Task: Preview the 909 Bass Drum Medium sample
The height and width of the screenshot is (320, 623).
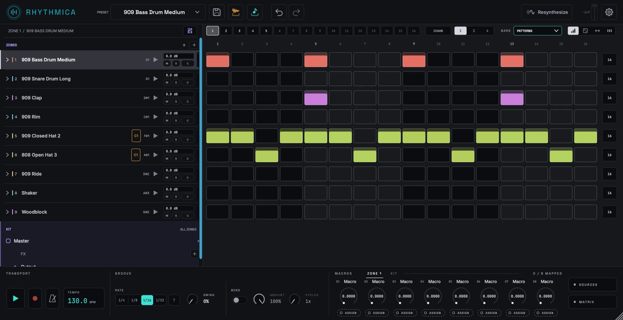Action: pos(155,60)
